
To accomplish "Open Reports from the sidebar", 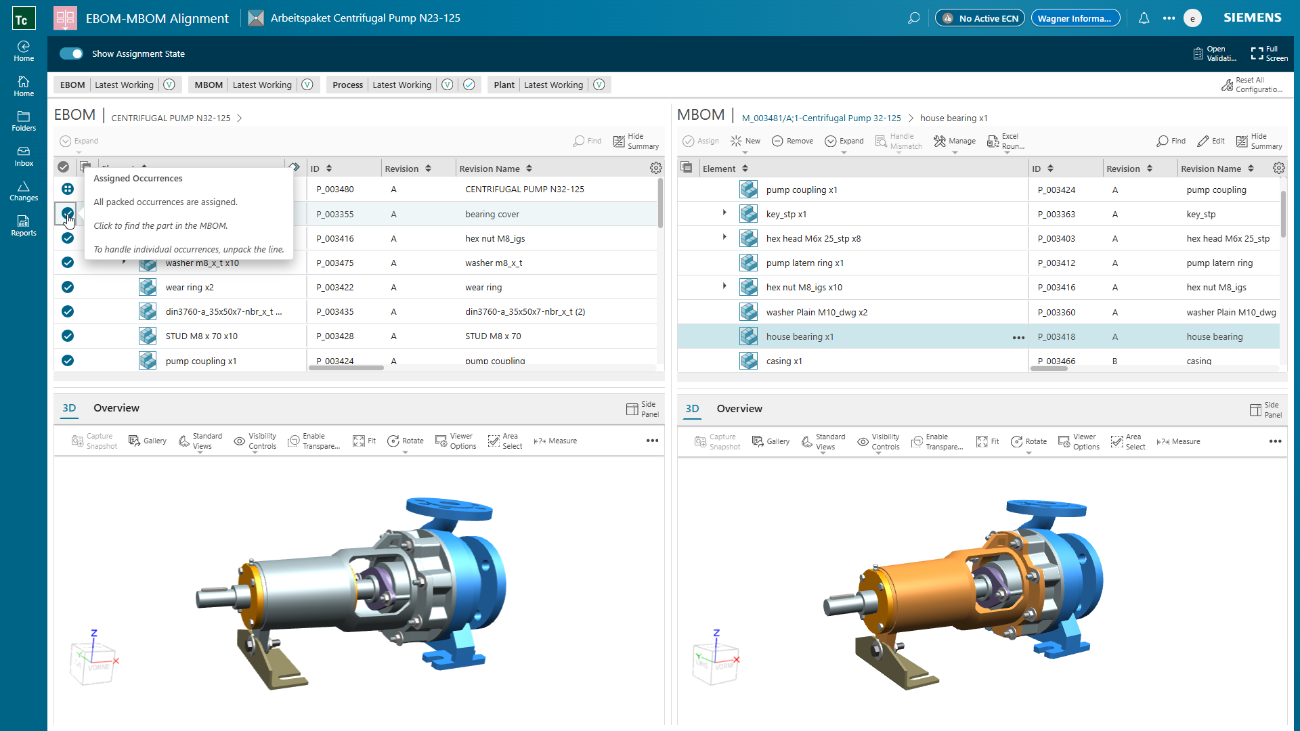I will click(x=24, y=225).
